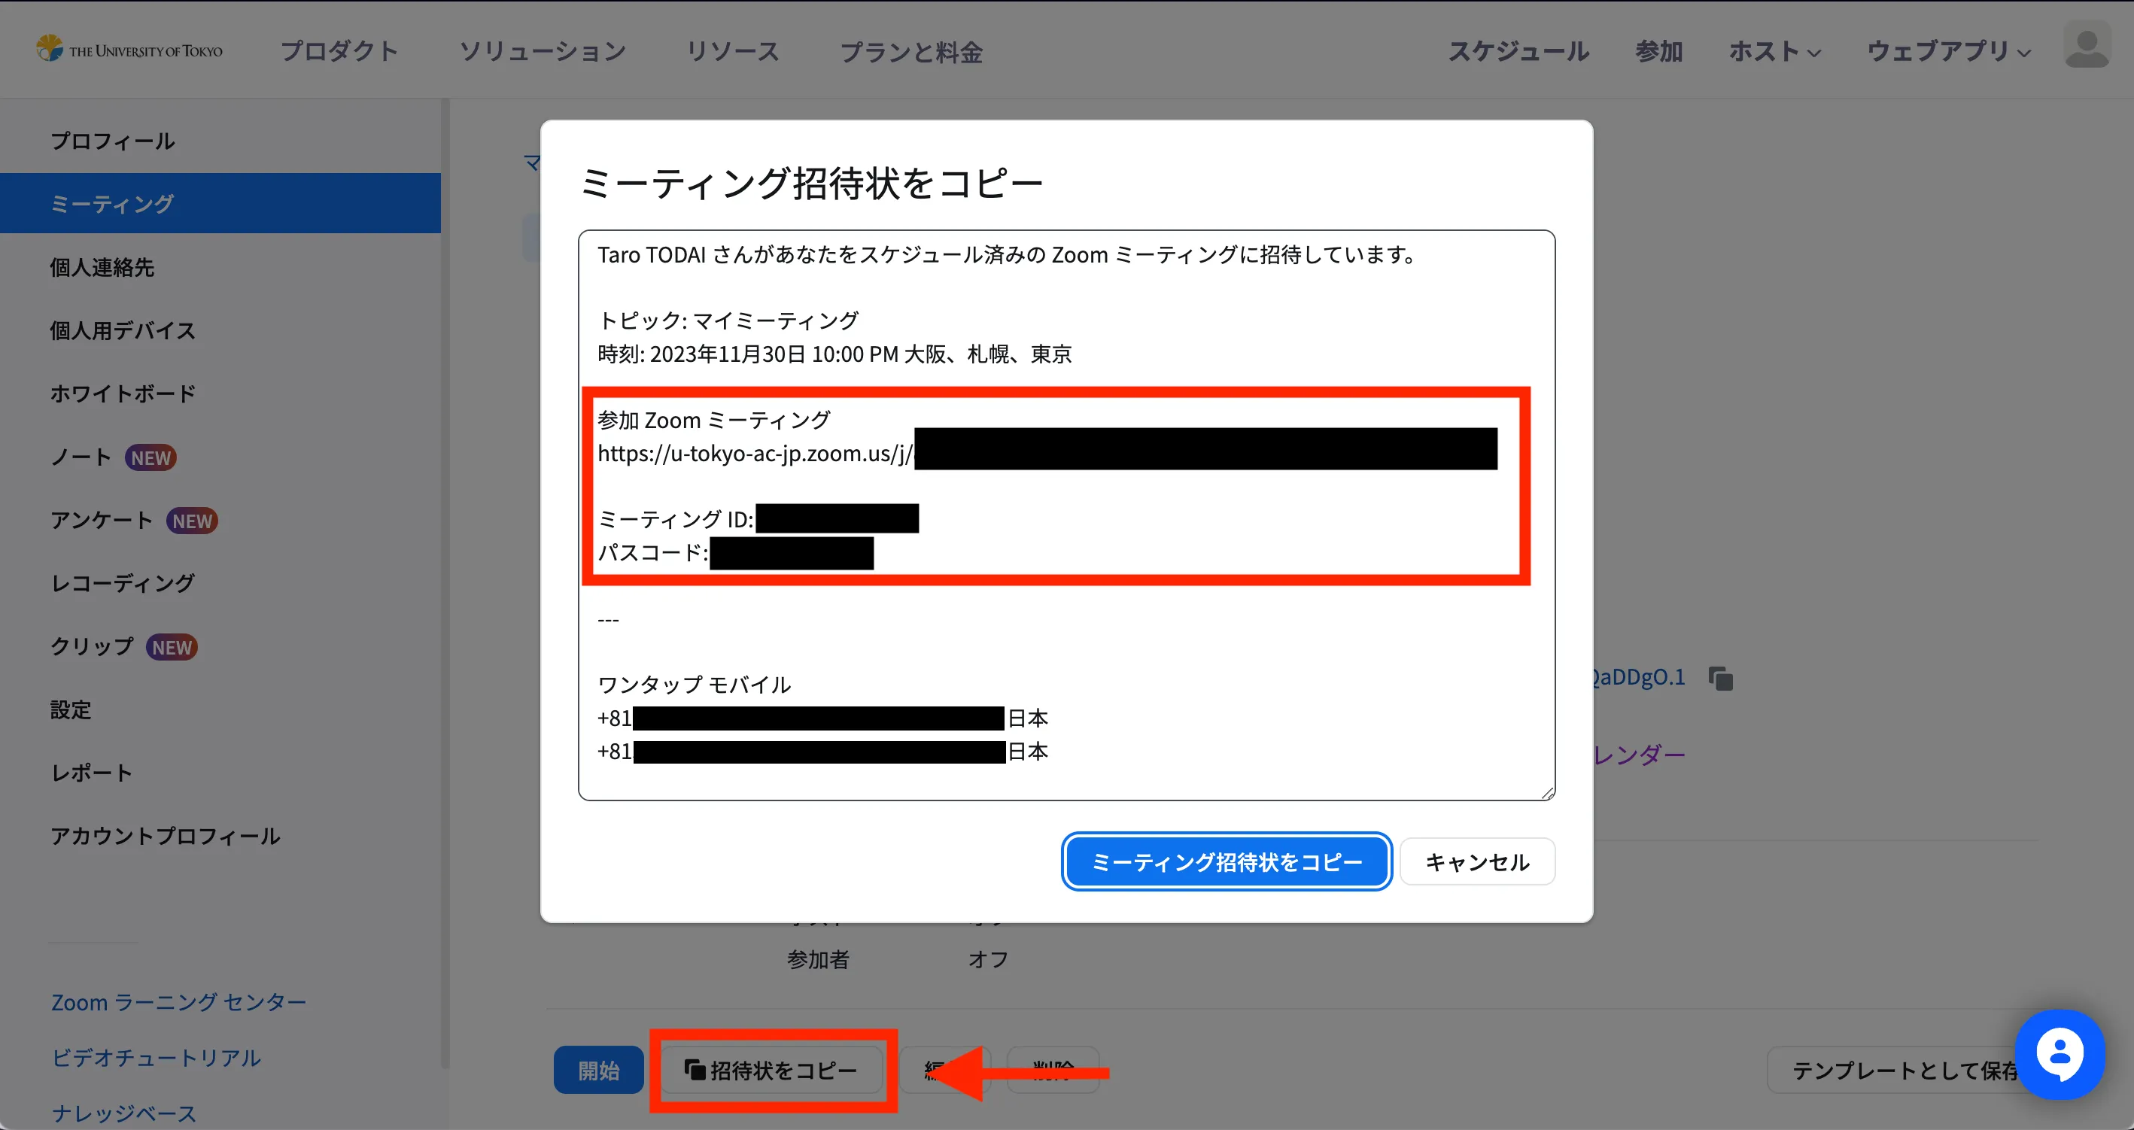Click the 開始 button
The image size is (2134, 1130).
pyautogui.click(x=598, y=1071)
